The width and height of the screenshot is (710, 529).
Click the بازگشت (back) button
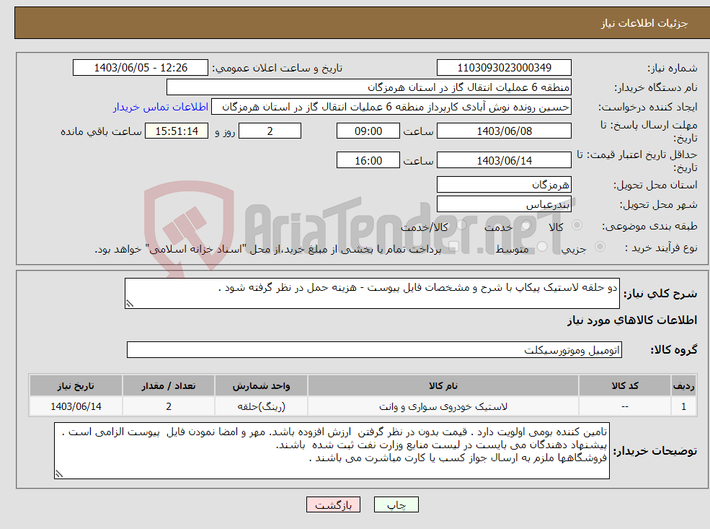tap(333, 504)
